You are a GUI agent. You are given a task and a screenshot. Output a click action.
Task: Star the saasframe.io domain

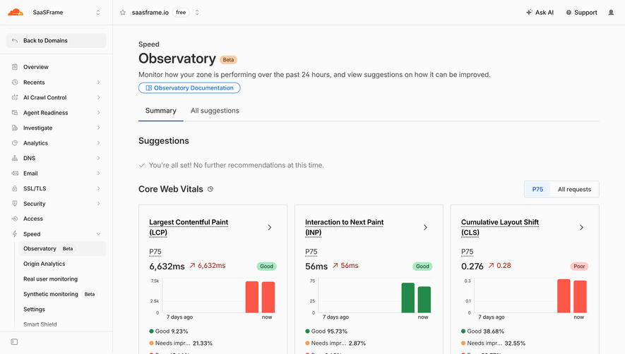tap(123, 13)
